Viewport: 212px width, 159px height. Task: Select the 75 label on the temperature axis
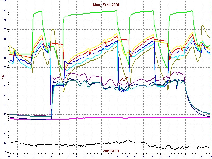tap(5, 20)
